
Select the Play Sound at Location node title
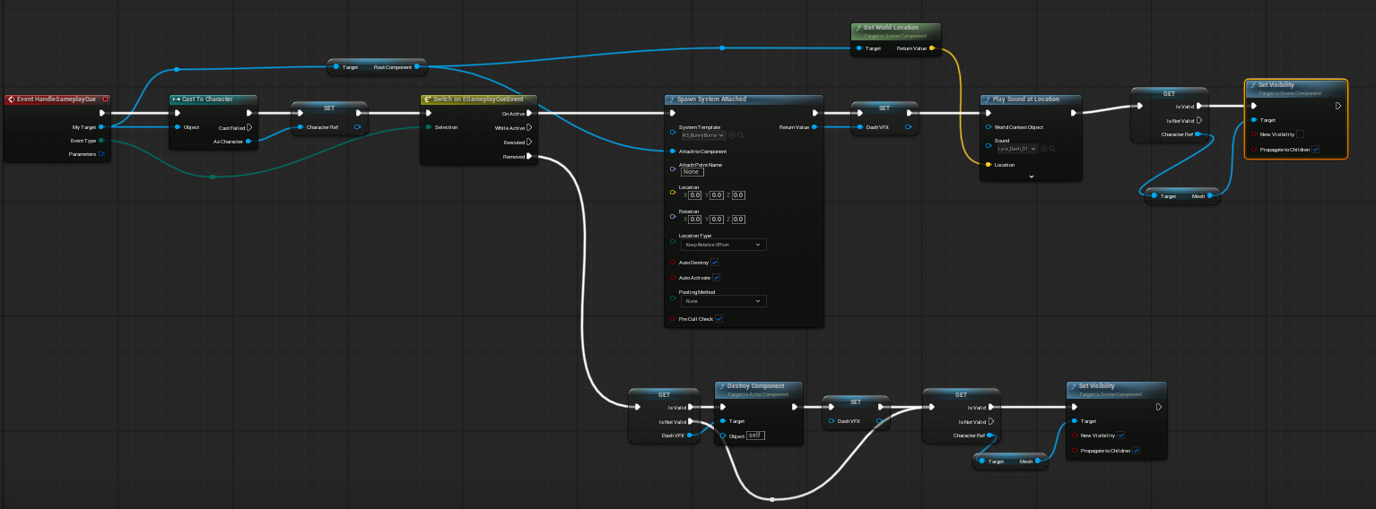pyautogui.click(x=1025, y=99)
